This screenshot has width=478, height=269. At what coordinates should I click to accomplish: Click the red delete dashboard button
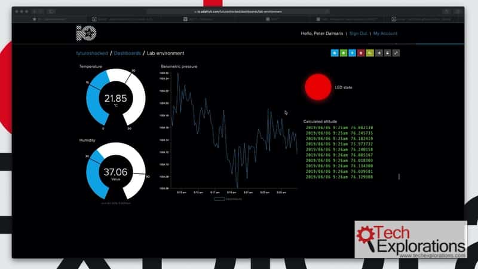point(361,53)
